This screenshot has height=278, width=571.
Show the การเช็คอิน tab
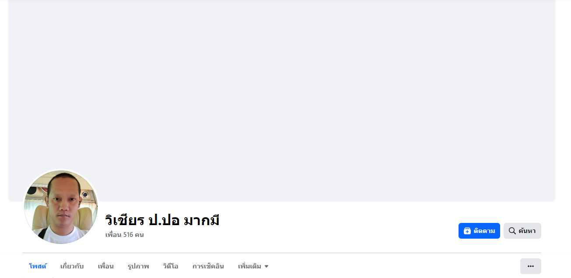point(208,266)
